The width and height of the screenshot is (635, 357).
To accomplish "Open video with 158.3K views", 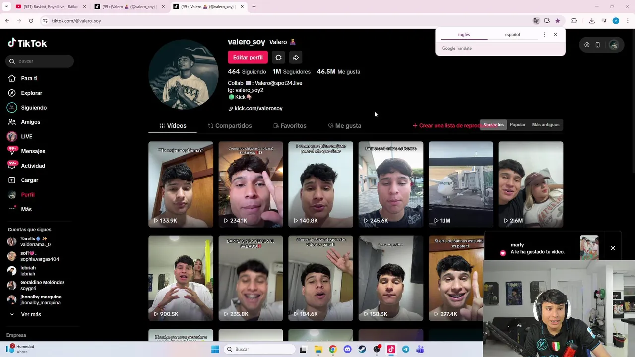I will coord(391,278).
